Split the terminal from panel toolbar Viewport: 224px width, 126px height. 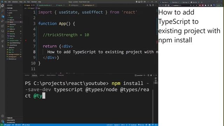point(148,75)
